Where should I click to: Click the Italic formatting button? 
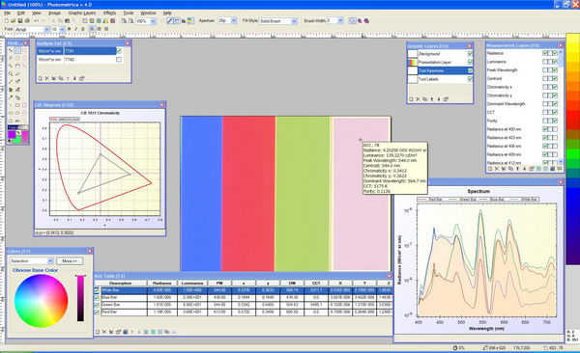pos(75,29)
